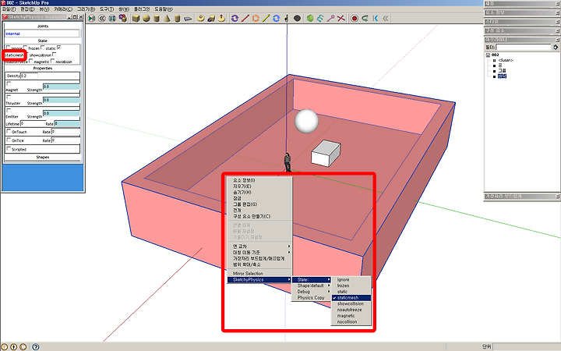Image resolution: width=561 pixels, height=351 pixels.
Task: Enable the Magnet checkbox
Action: pos(9,83)
